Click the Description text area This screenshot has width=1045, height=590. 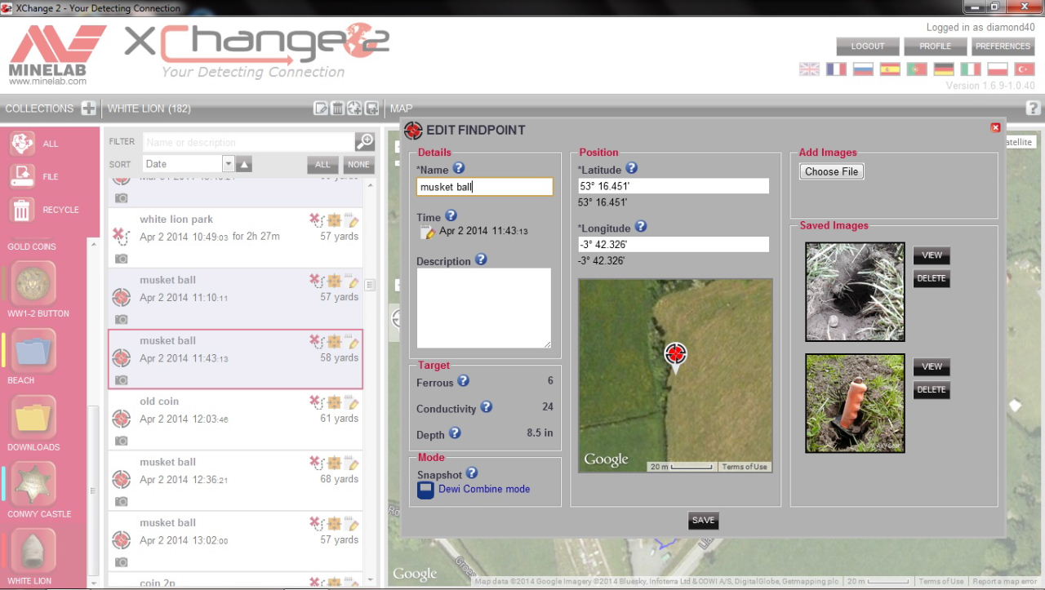484,308
